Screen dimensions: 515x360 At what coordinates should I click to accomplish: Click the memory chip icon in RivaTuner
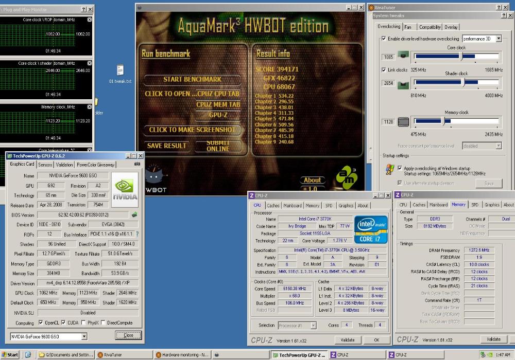pyautogui.click(x=403, y=122)
